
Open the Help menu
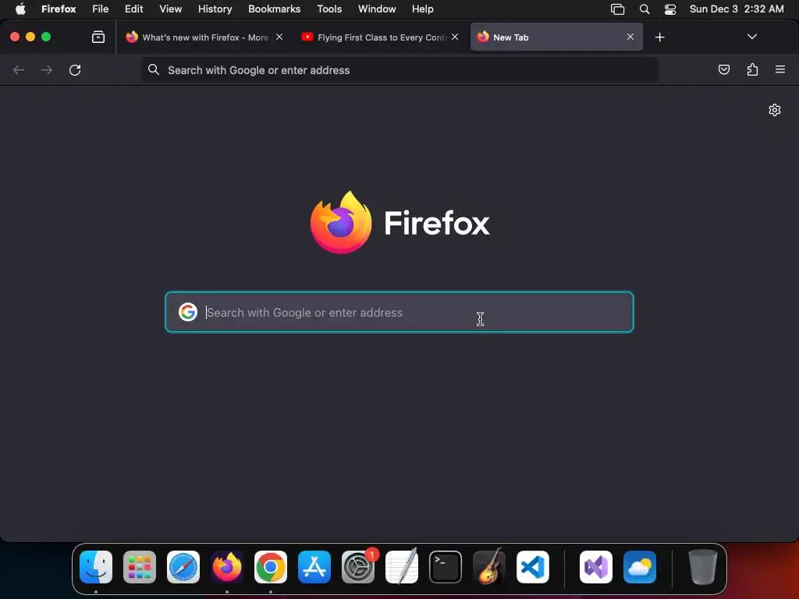click(422, 9)
